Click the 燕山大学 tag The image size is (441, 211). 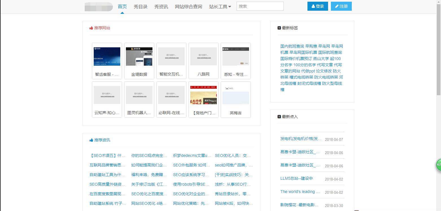(x=321, y=59)
